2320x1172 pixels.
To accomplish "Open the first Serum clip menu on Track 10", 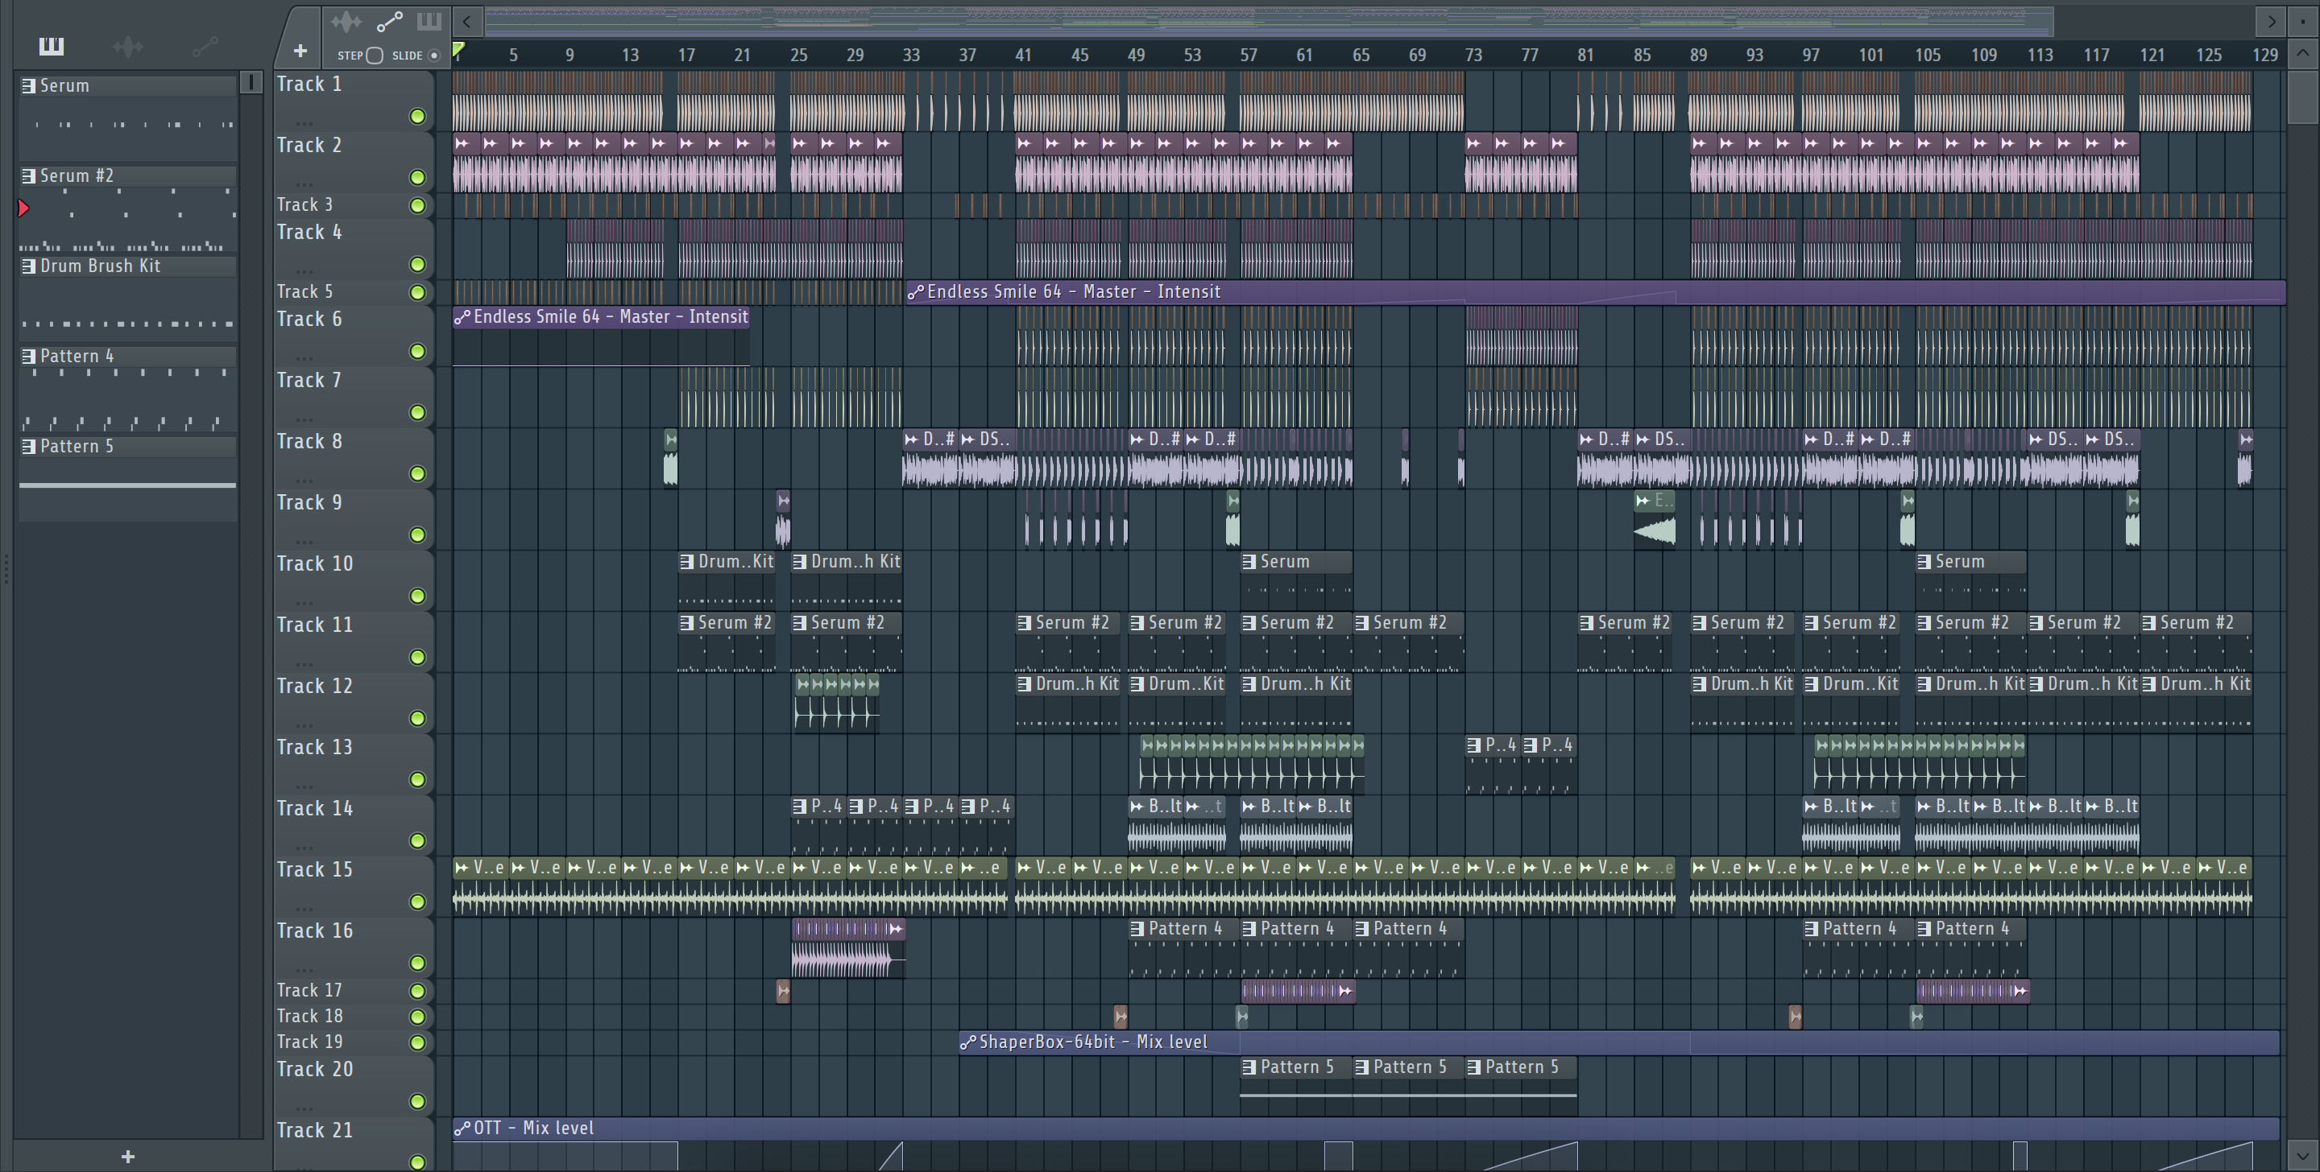I will (x=1249, y=562).
